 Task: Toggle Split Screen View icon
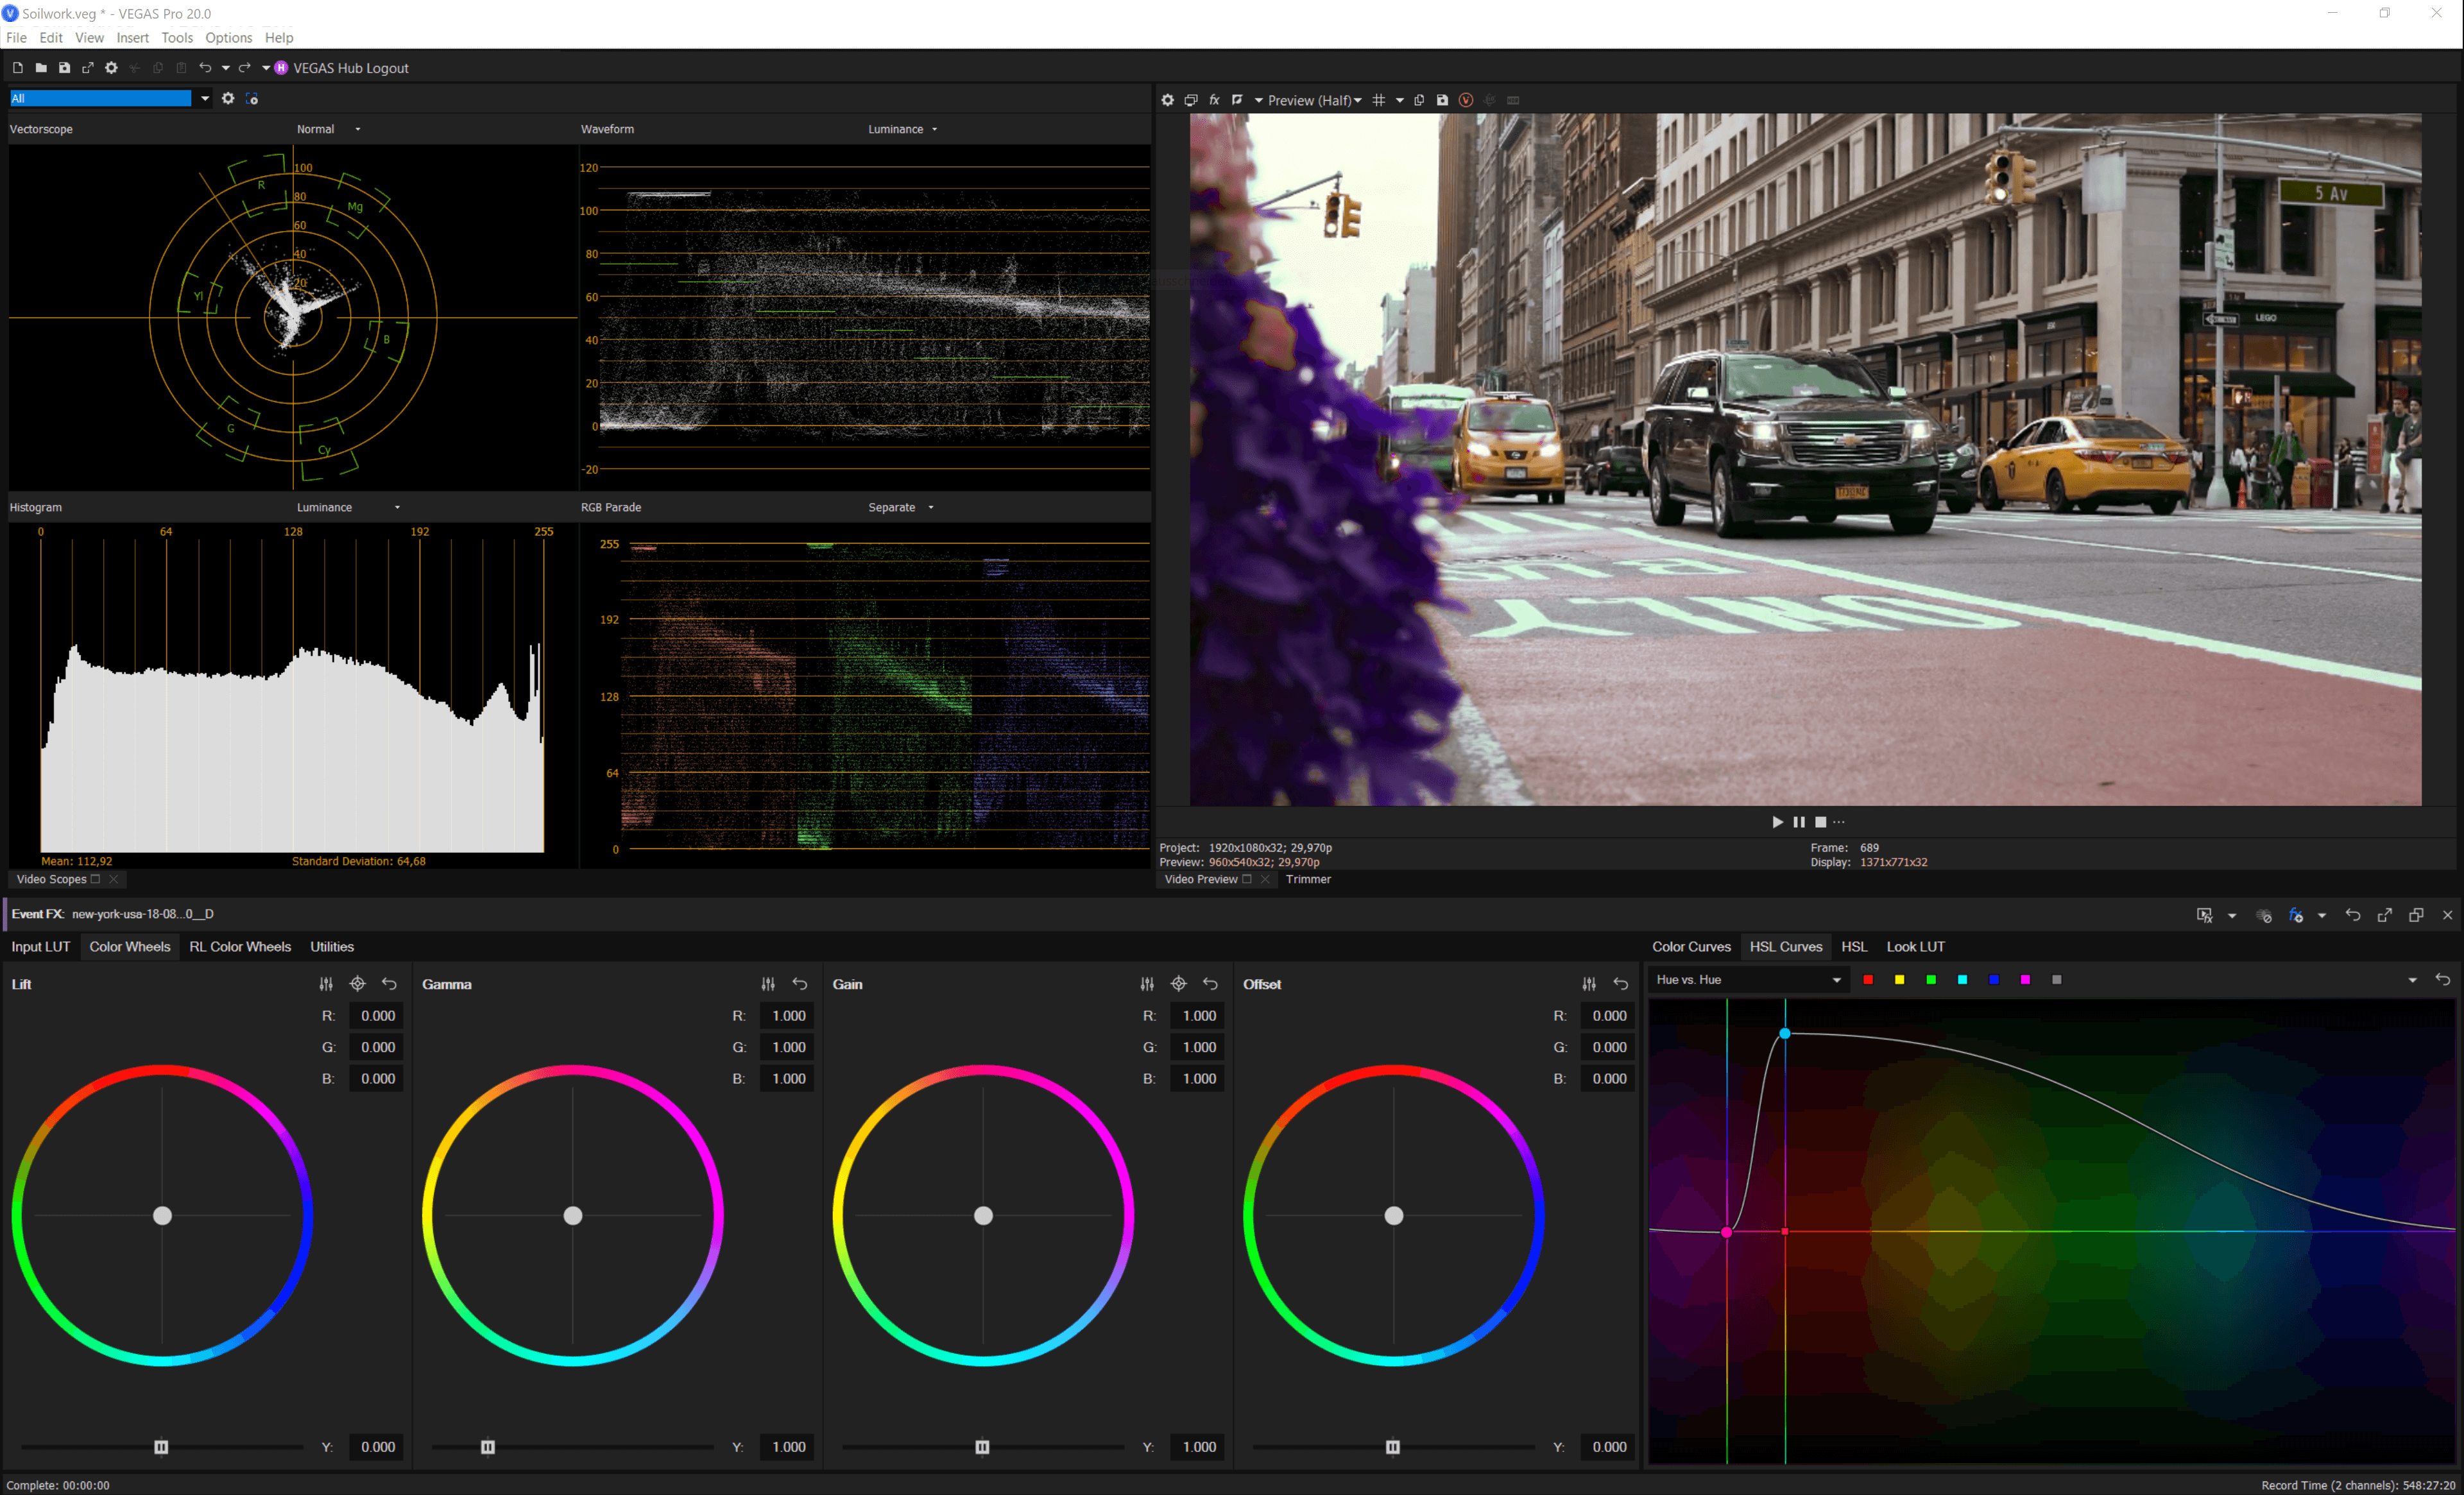coord(1238,100)
